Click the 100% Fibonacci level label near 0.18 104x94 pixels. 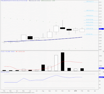coord(90,10)
